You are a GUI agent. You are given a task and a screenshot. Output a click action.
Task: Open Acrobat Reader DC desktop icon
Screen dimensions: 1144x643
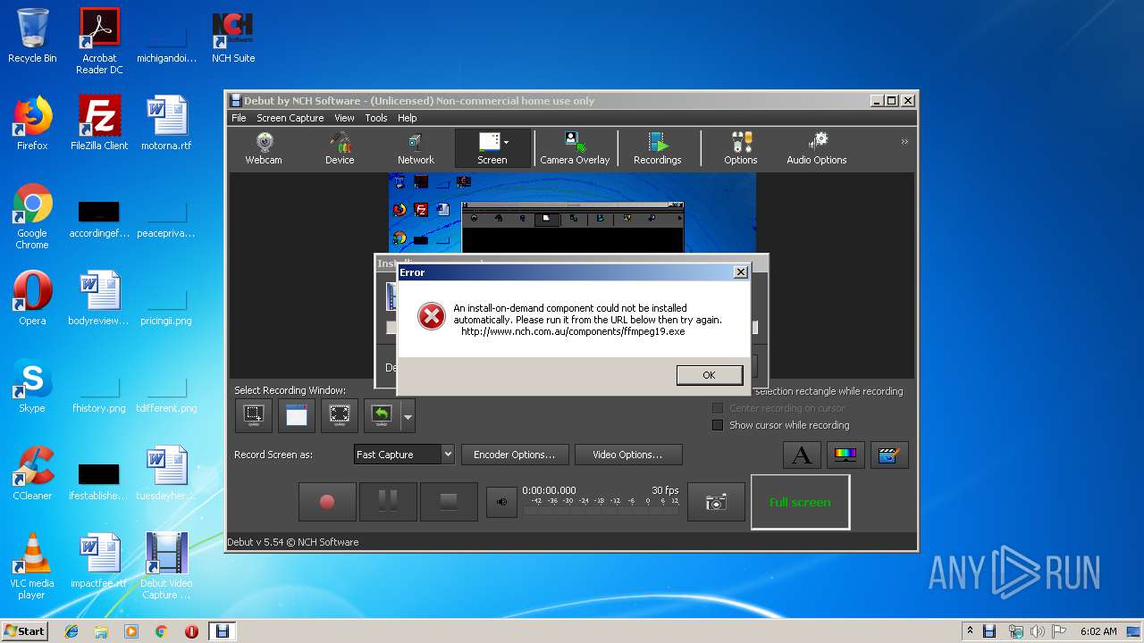coord(99,41)
